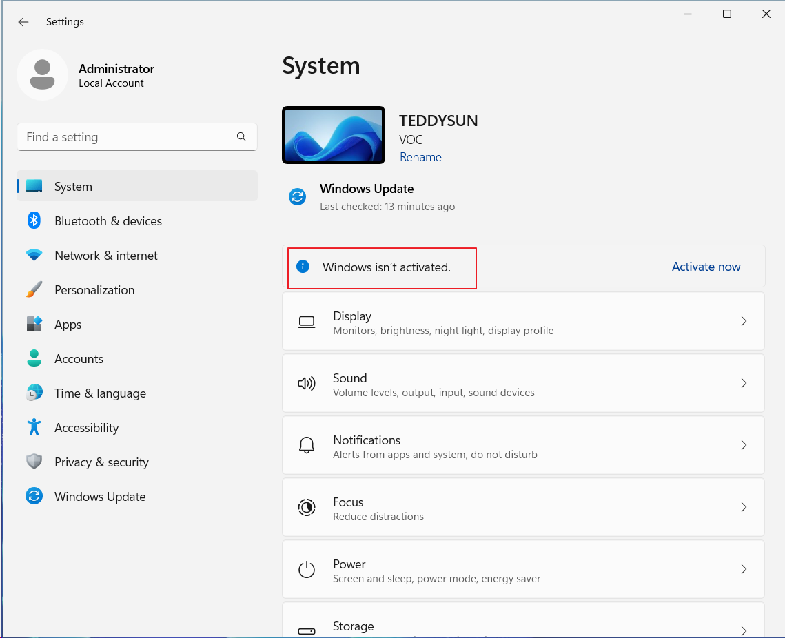The height and width of the screenshot is (638, 785).
Task: Click the Find a setting search box
Action: click(x=137, y=136)
